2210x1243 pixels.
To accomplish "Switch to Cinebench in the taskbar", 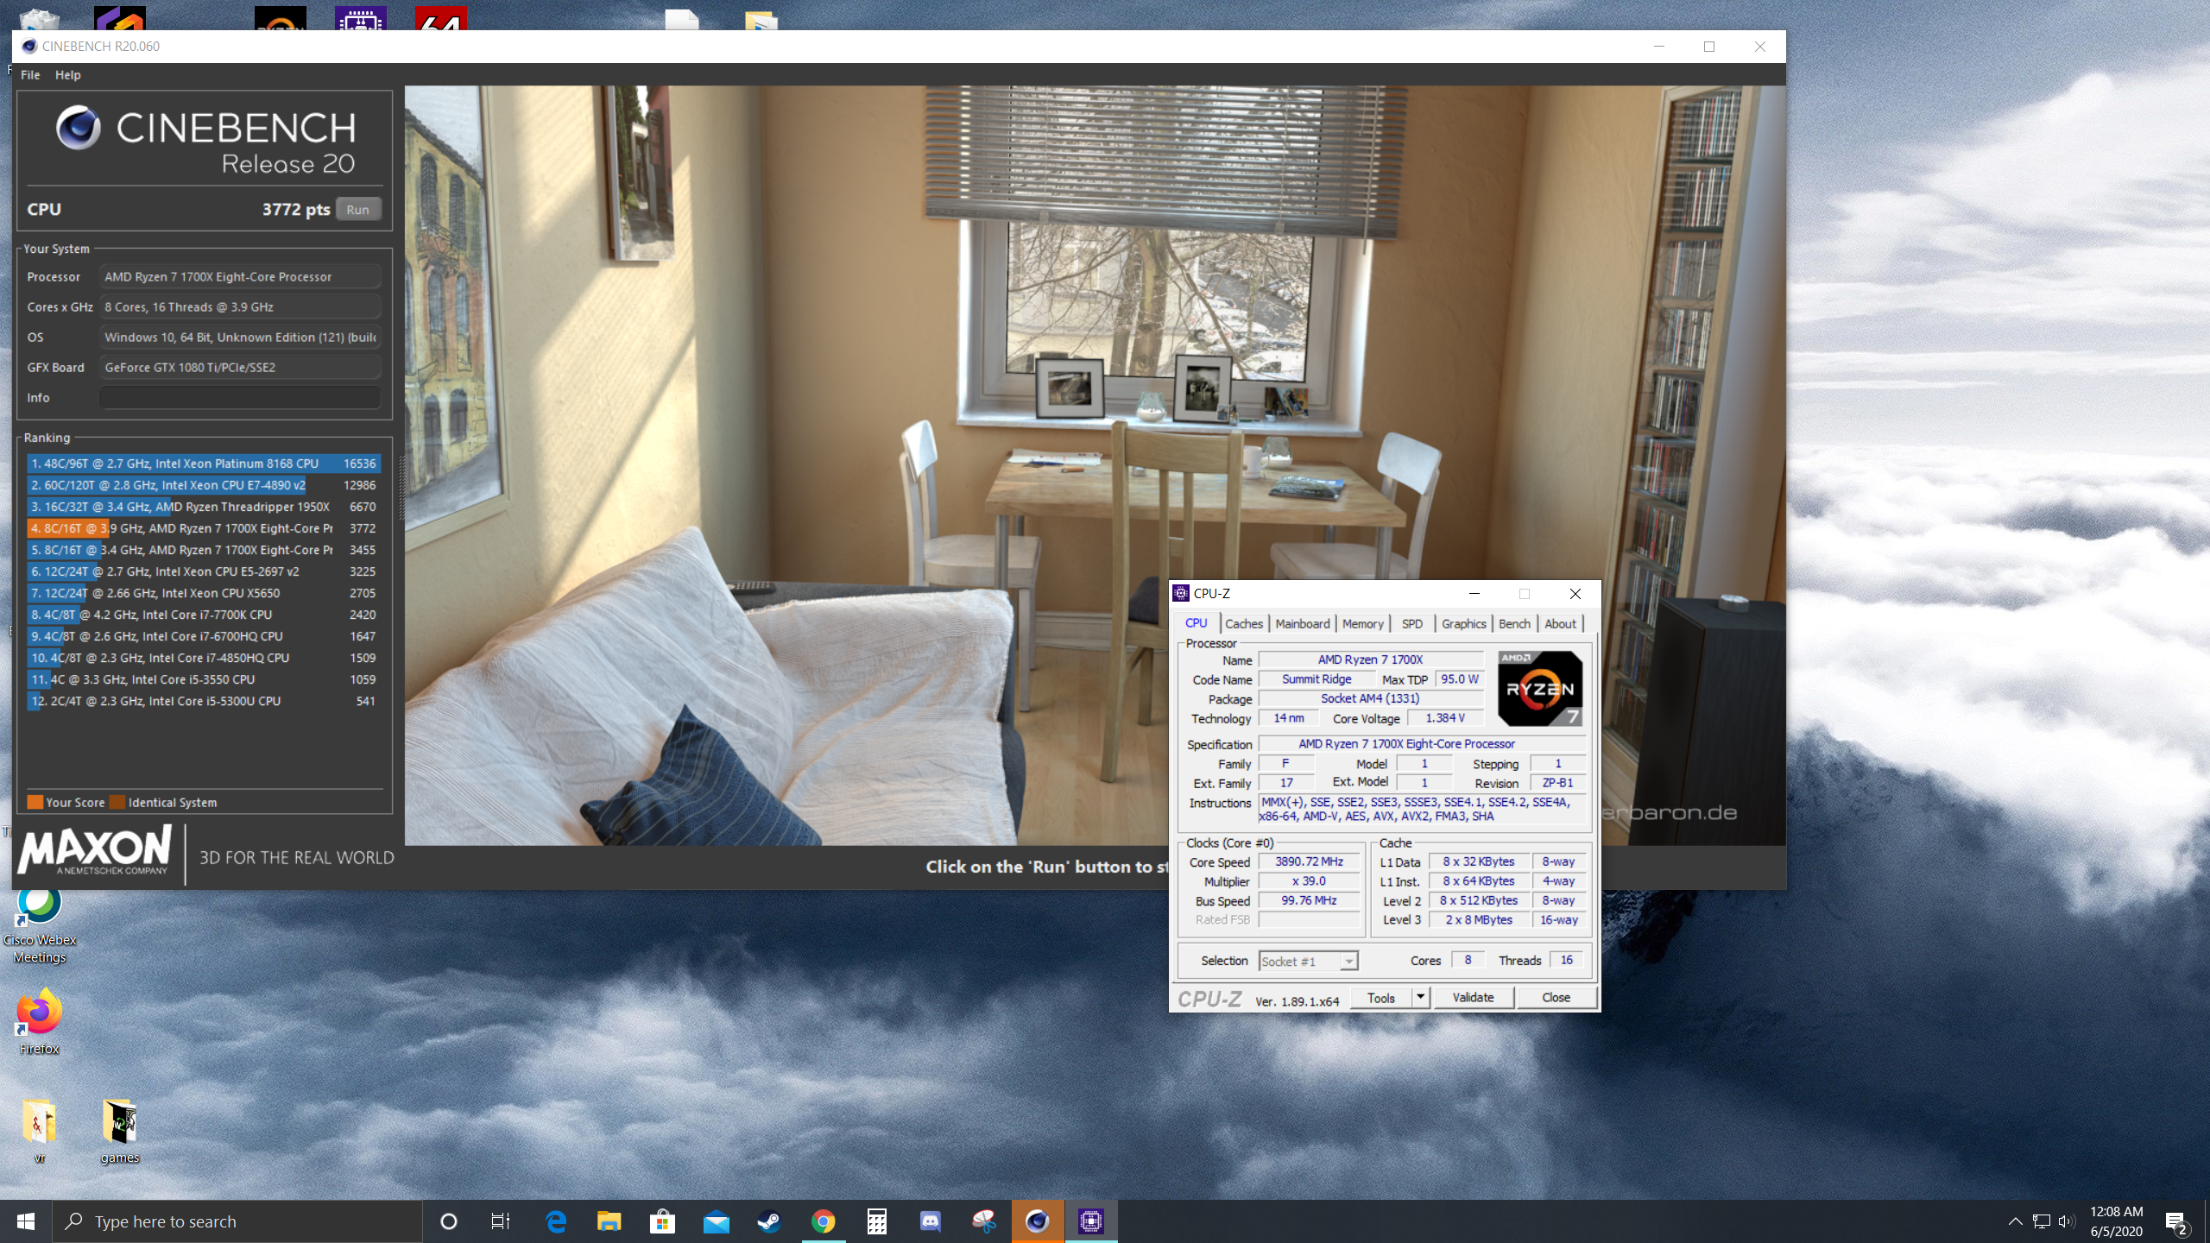I will pyautogui.click(x=1038, y=1221).
